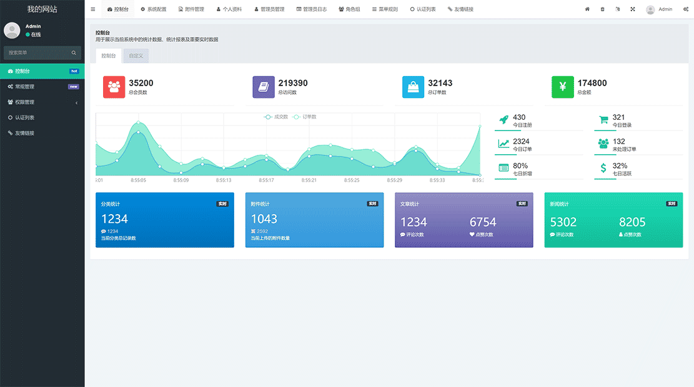Open the 管理员日志 log icon
Image resolution: width=694 pixels, height=387 pixels.
[299, 9]
